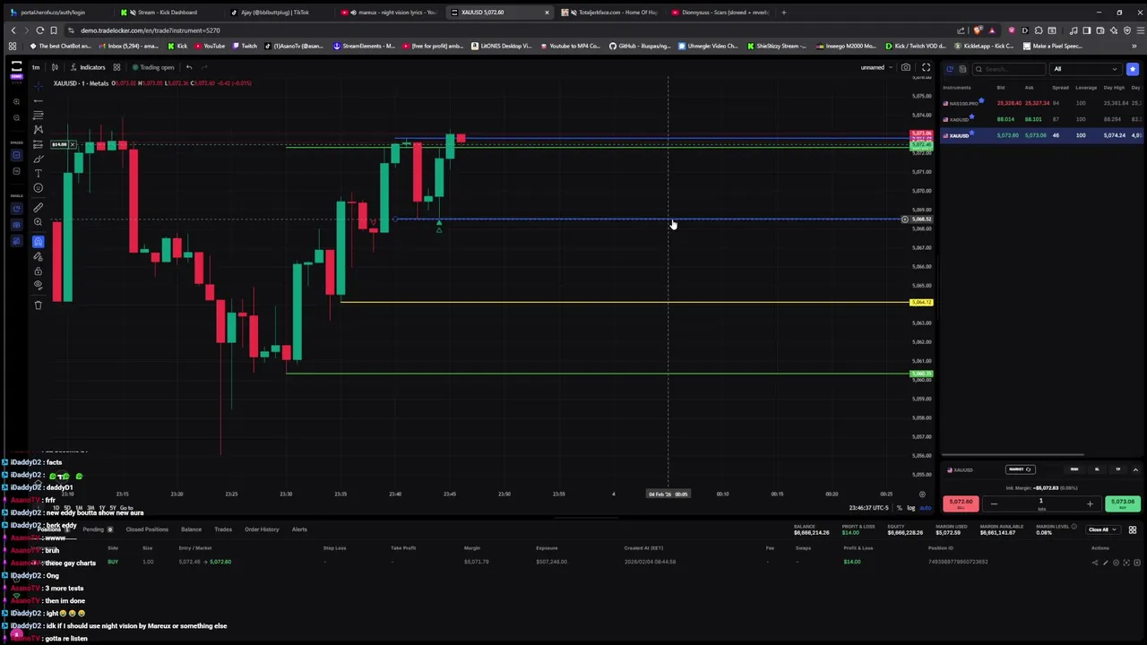Switch to the Trades tab
This screenshot has height=645, width=1147.
pos(223,529)
